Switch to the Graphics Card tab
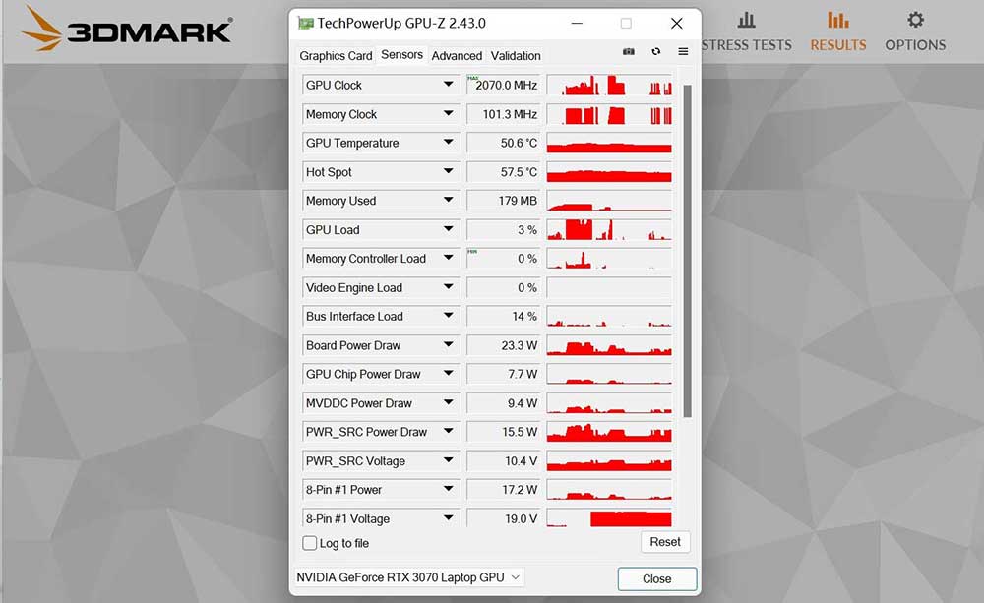 pos(336,56)
